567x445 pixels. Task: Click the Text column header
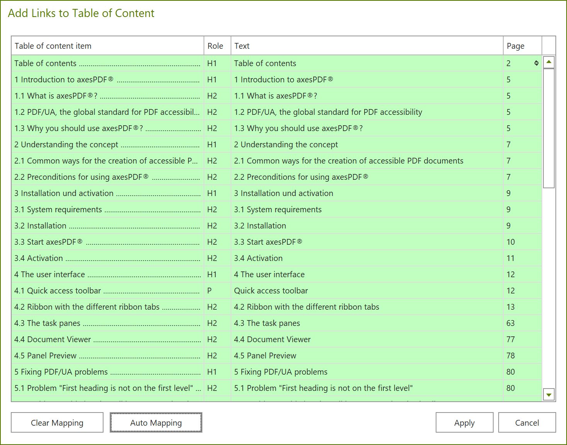[367, 46]
